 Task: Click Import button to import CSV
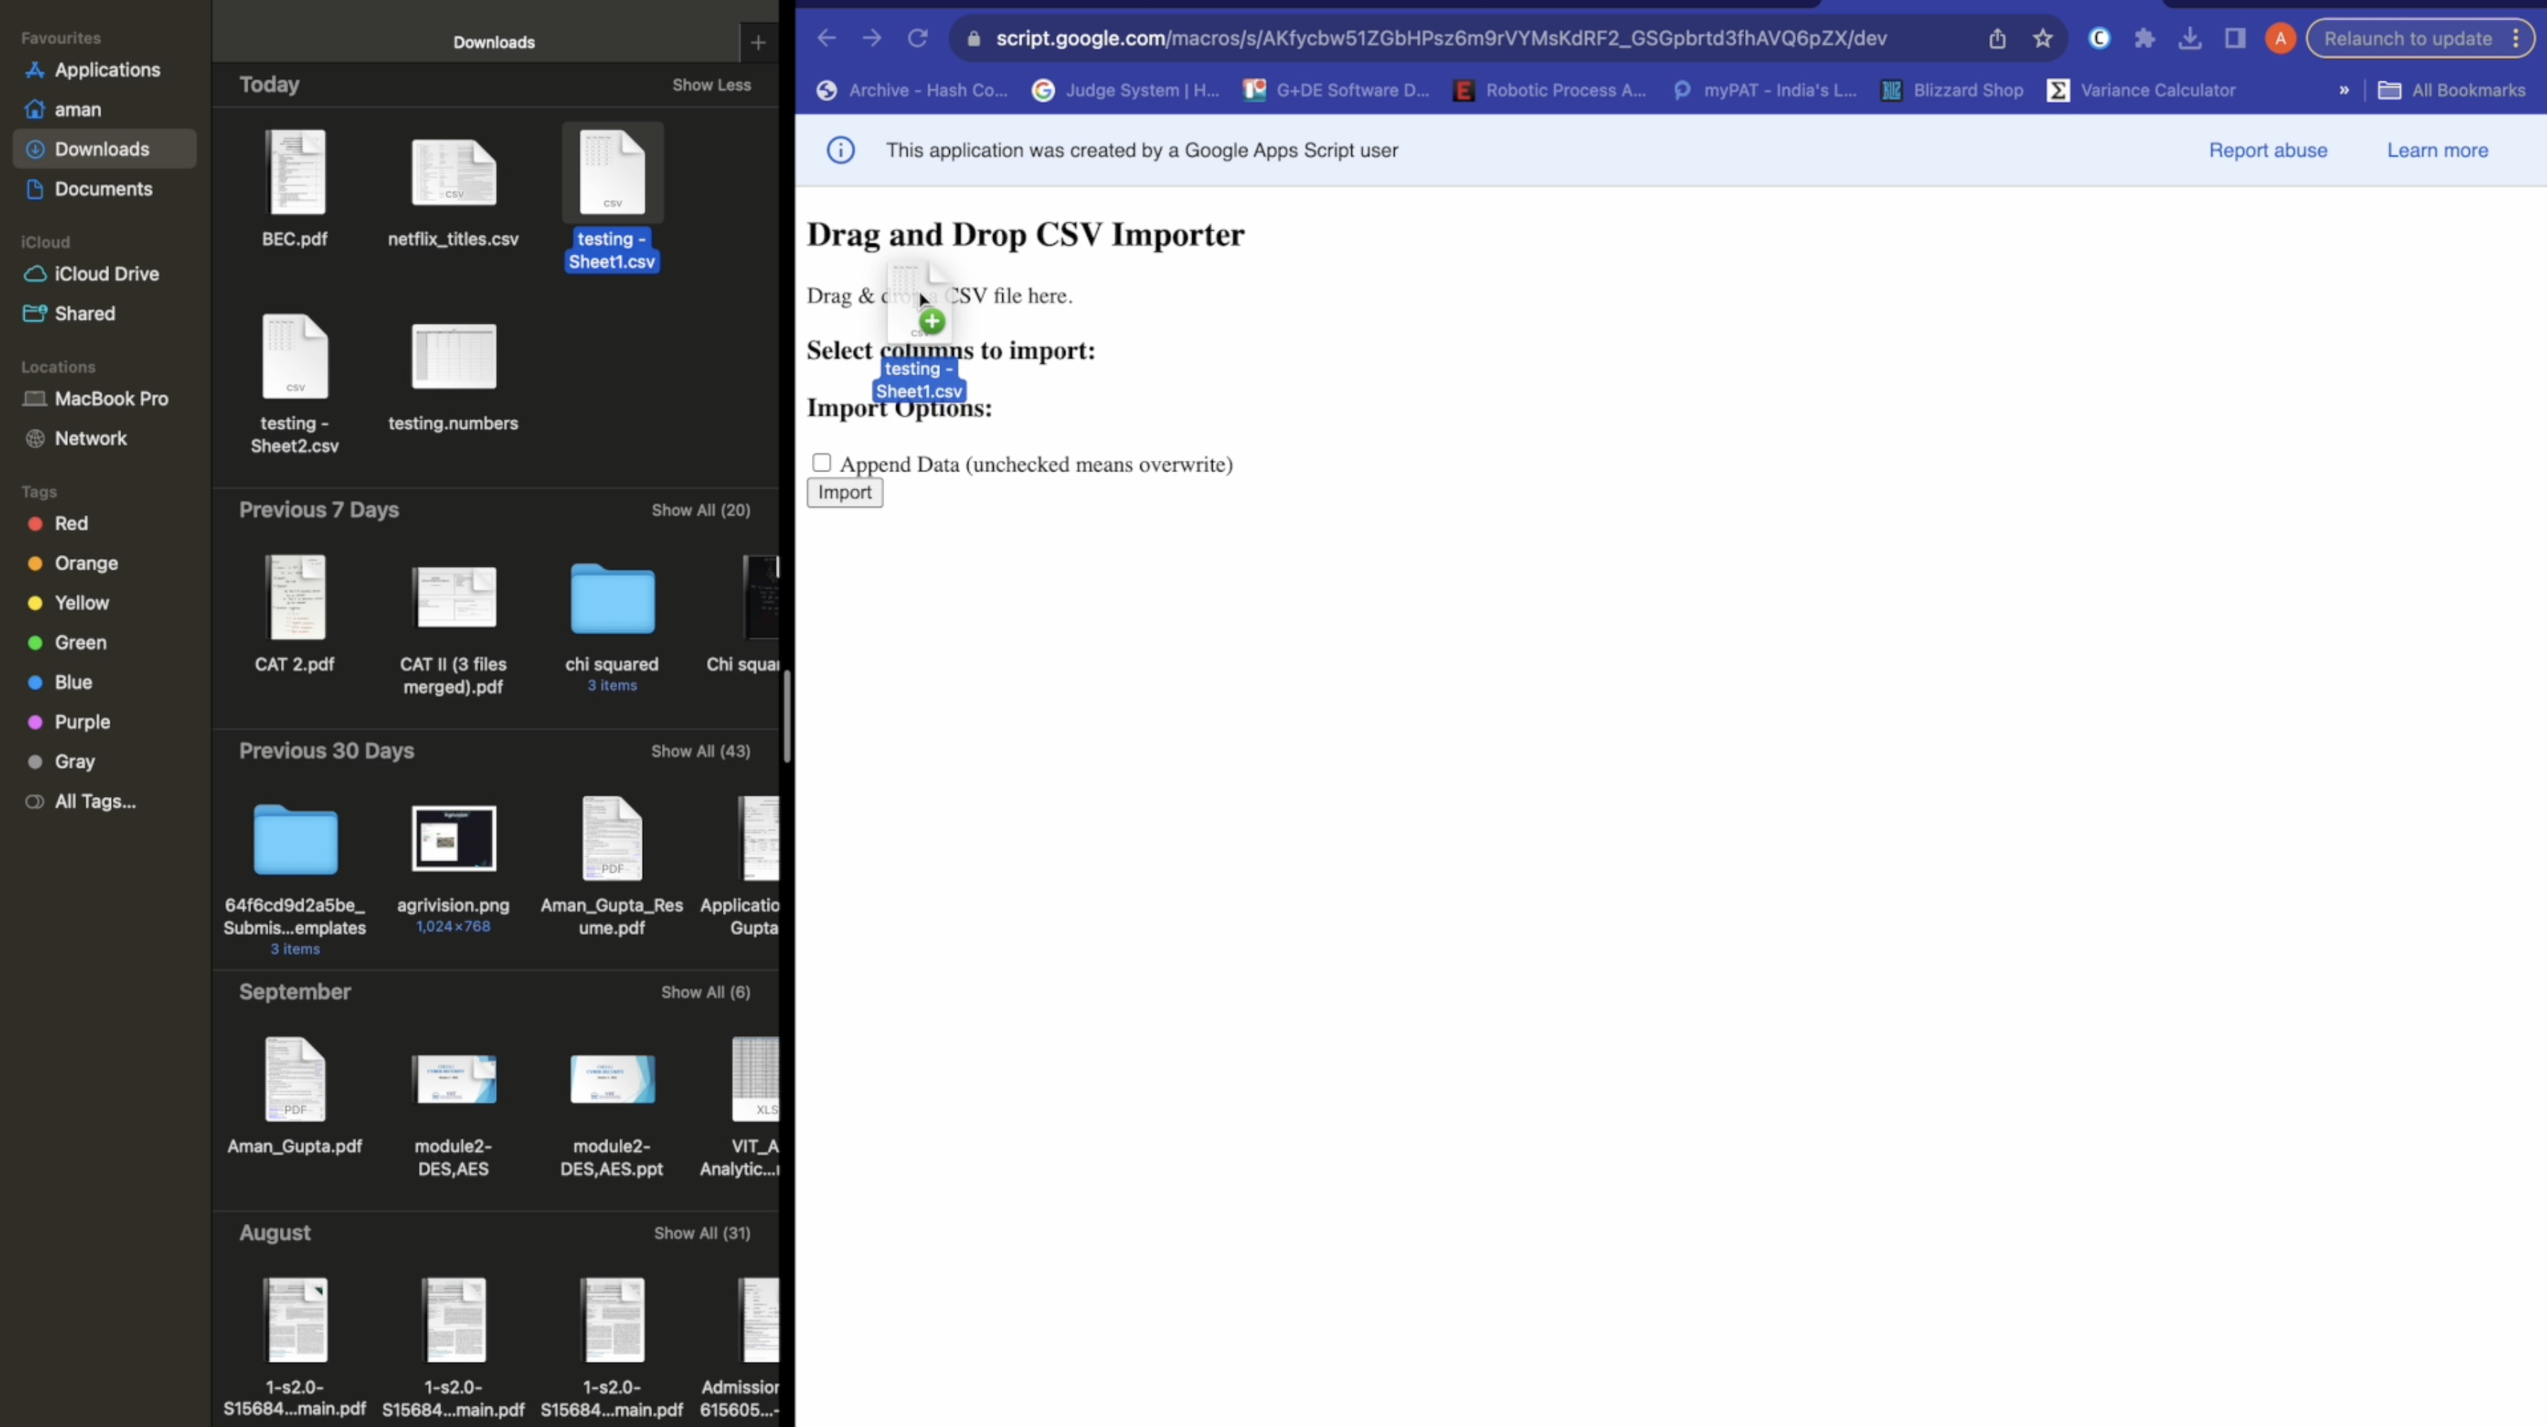pos(845,491)
